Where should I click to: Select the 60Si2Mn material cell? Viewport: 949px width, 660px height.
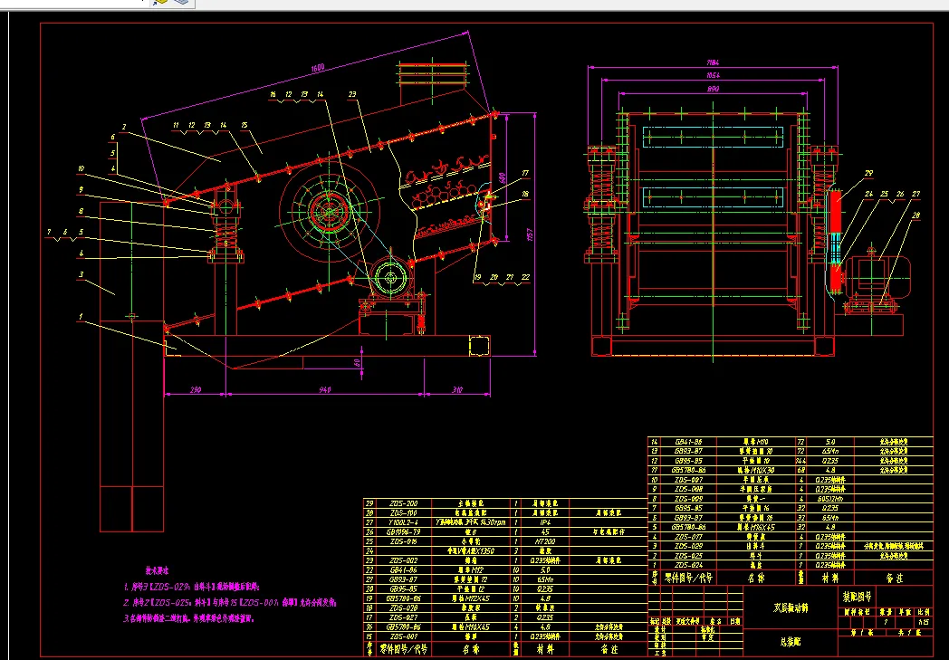(830, 499)
